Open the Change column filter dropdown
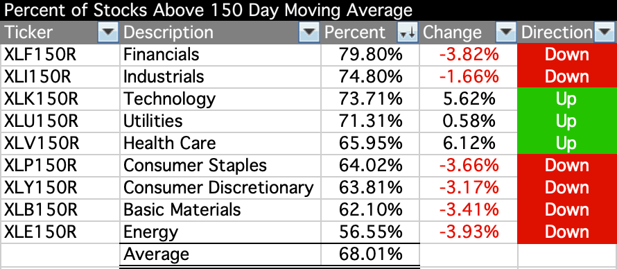This screenshot has width=617, height=269. (505, 33)
